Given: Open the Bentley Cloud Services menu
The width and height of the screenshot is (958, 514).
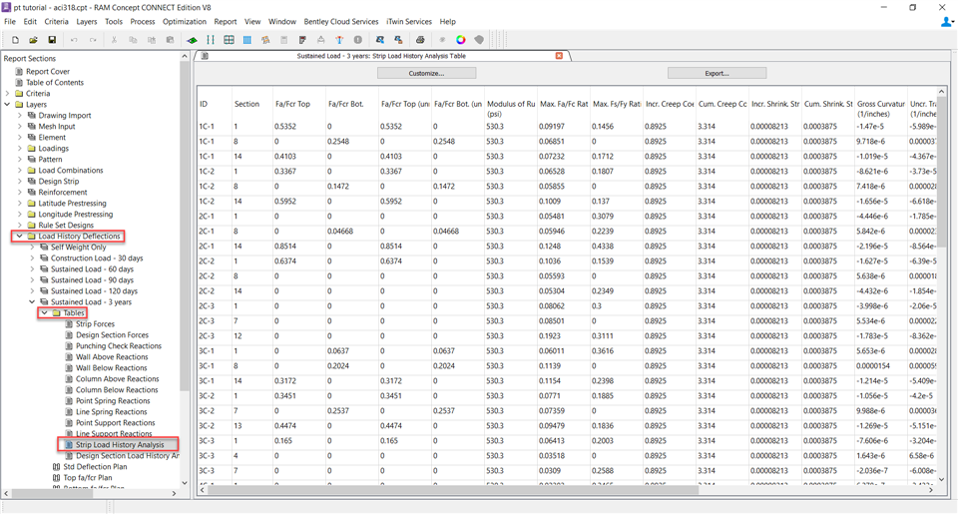Looking at the screenshot, I should 341,21.
